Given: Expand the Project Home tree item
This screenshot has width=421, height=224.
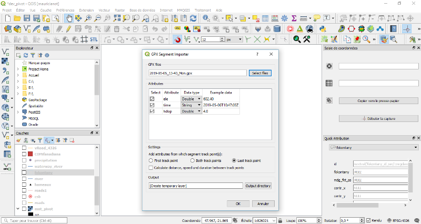Looking at the screenshot, I should tap(18, 69).
